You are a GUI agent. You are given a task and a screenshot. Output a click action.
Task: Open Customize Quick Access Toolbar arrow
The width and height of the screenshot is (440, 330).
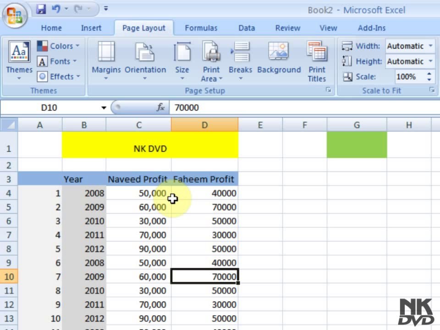click(106, 9)
